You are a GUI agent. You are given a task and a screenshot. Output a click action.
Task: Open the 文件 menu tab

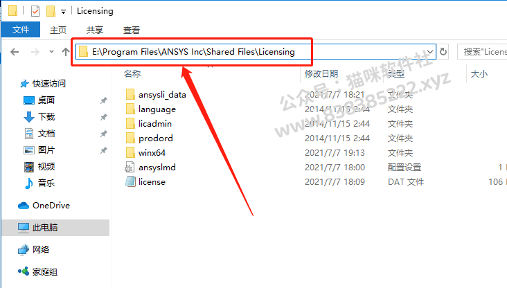tap(21, 30)
